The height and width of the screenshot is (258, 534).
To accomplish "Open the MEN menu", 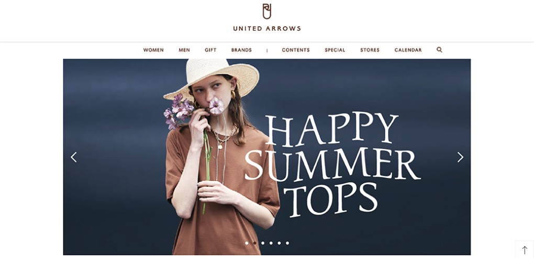I will [x=184, y=50].
